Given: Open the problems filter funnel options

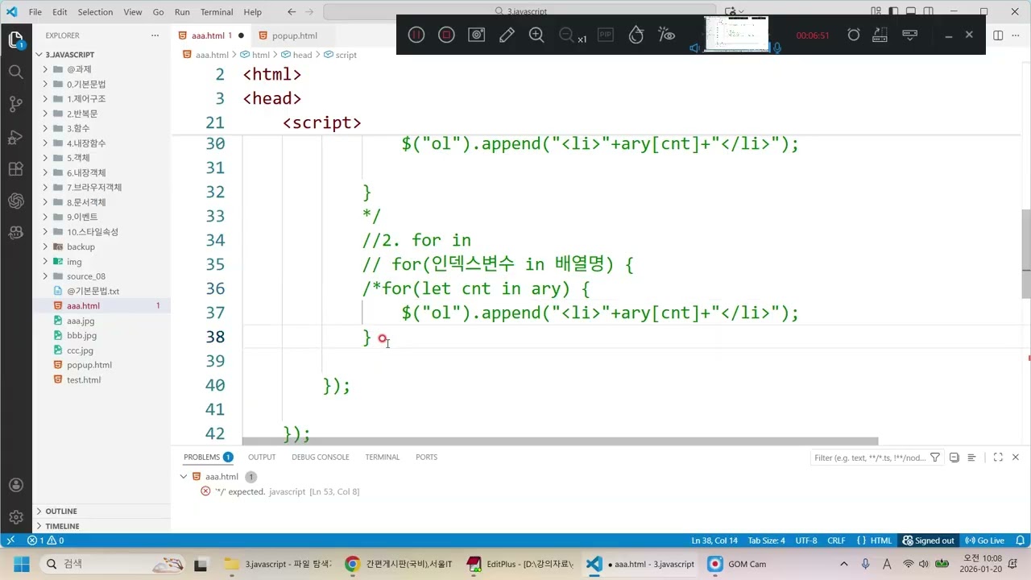Looking at the screenshot, I should click(935, 458).
